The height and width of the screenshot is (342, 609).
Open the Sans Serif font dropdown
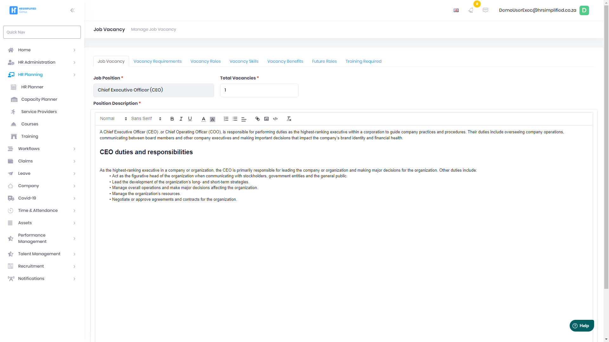tap(146, 119)
